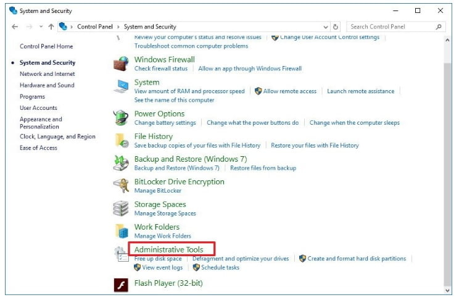Click Allow an app through Windows Firewall
459x300 pixels.
click(x=250, y=69)
